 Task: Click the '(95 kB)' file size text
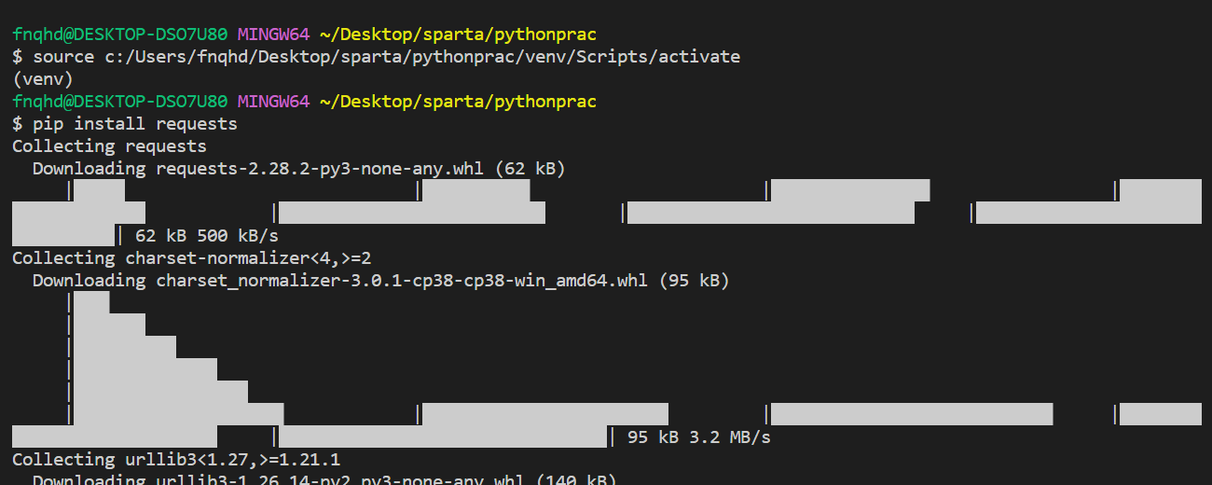click(694, 281)
